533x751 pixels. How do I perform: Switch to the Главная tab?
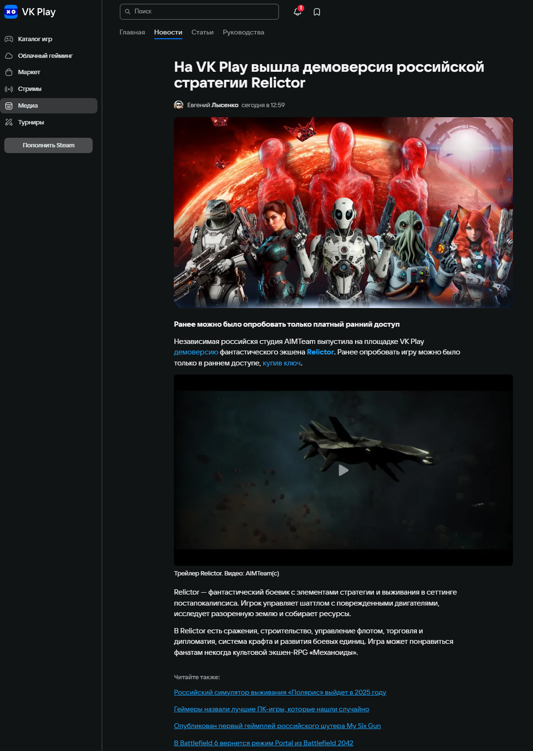click(x=132, y=33)
